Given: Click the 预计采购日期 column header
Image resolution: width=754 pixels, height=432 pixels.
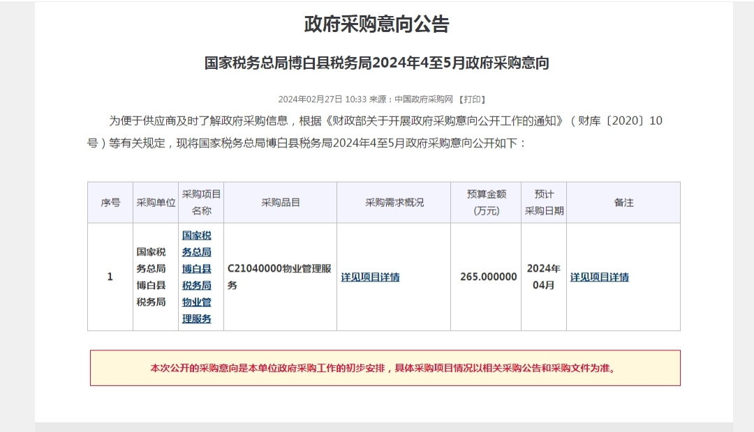Looking at the screenshot, I should (544, 203).
